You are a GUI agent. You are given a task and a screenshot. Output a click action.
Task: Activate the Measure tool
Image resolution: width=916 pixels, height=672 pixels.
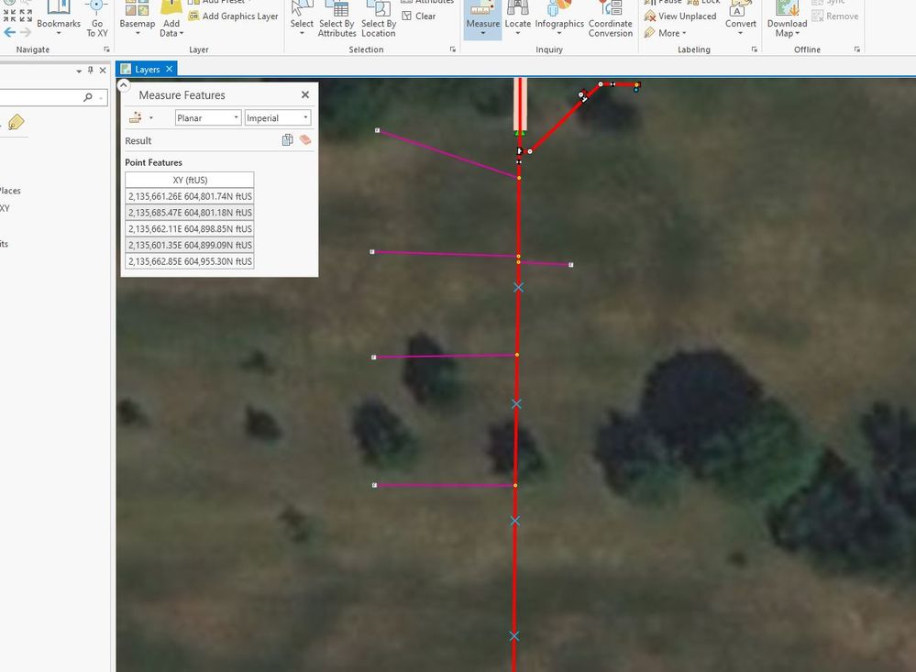[x=482, y=18]
